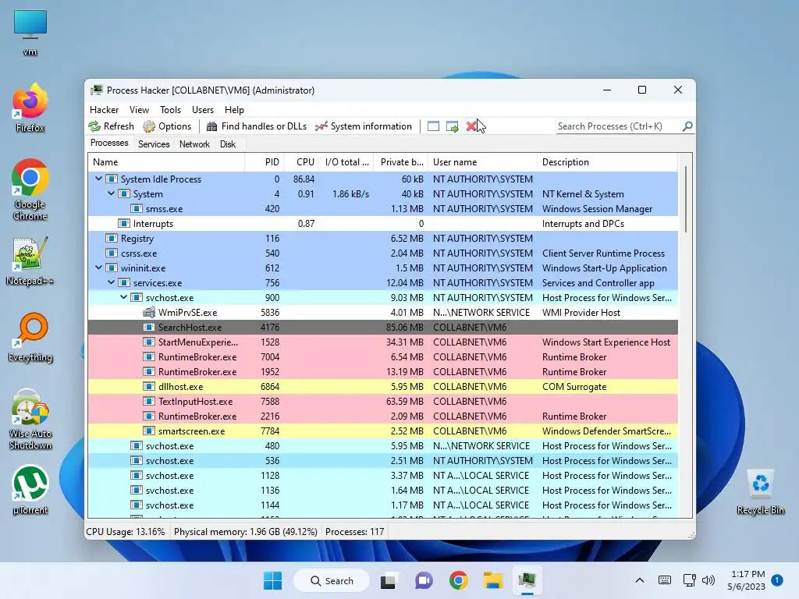Click the red X kill-window icon
Viewport: 799px width, 599px height.
pyautogui.click(x=471, y=126)
